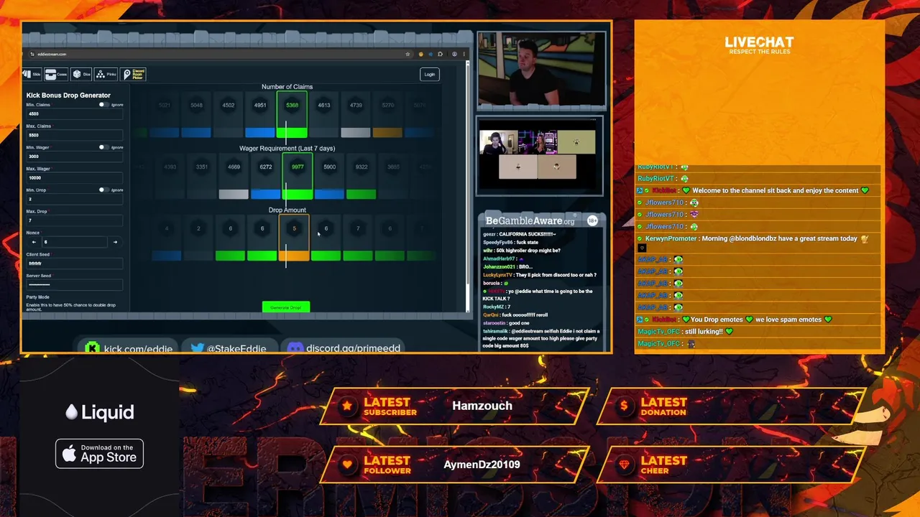Click the Liquid droplet logo

pyautogui.click(x=70, y=412)
